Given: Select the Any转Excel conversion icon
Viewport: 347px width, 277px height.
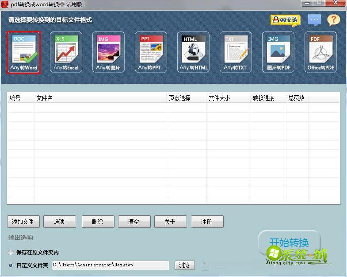Looking at the screenshot, I should [x=66, y=52].
